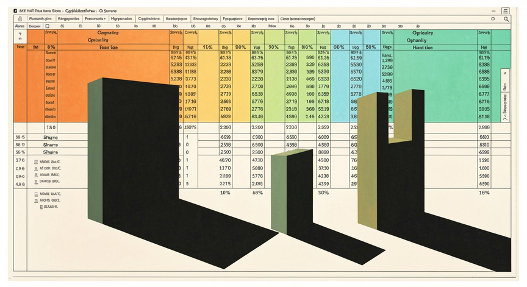This screenshot has height=287, width=527.
Task: Click the legend icon beside "AıCMS"
Action: 36,200
